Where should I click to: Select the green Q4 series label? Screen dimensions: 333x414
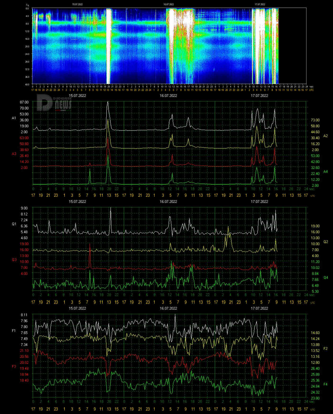pyautogui.click(x=326, y=278)
